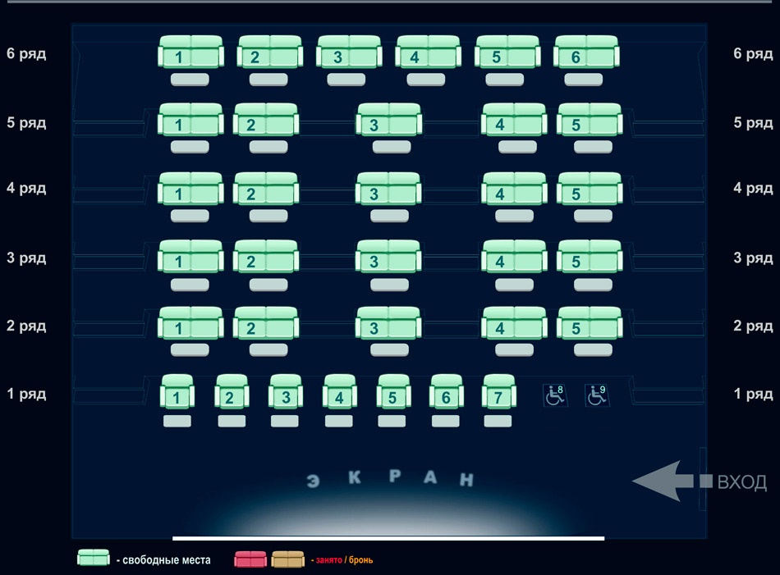Image resolution: width=780 pixels, height=575 pixels.
Task: Choose sofa 3 in row 5
Action: [x=388, y=121]
